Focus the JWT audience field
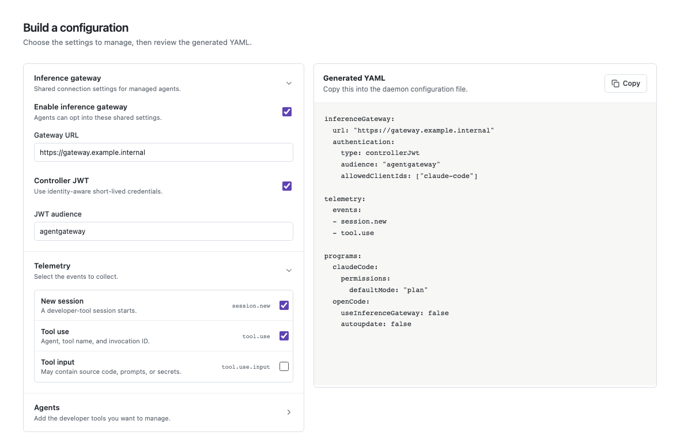The width and height of the screenshot is (680, 443). pyautogui.click(x=164, y=232)
